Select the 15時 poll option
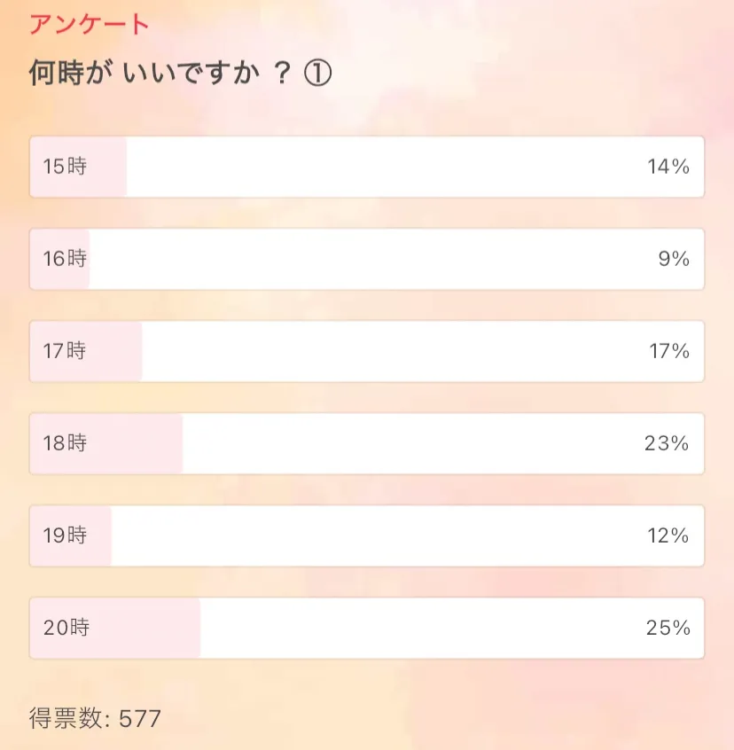This screenshot has width=734, height=750. point(367,167)
